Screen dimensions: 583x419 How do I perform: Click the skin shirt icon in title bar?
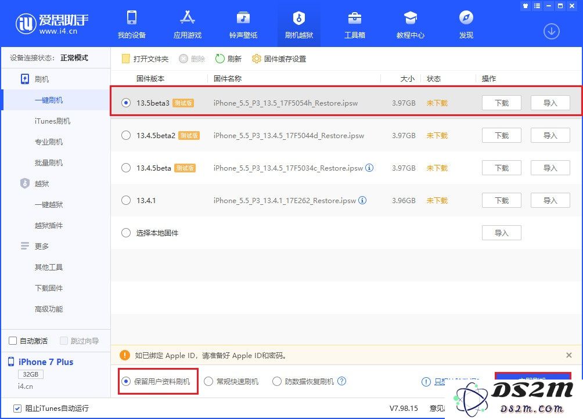pos(526,6)
